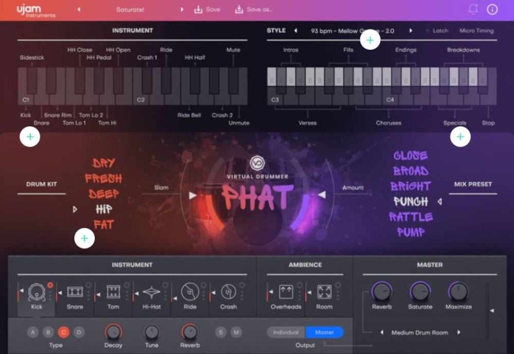Image resolution: width=514 pixels, height=354 pixels.
Task: Select the Kick drum instrument icon
Action: [36, 292]
